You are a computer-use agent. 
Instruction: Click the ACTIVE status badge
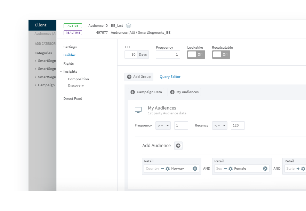(x=73, y=26)
